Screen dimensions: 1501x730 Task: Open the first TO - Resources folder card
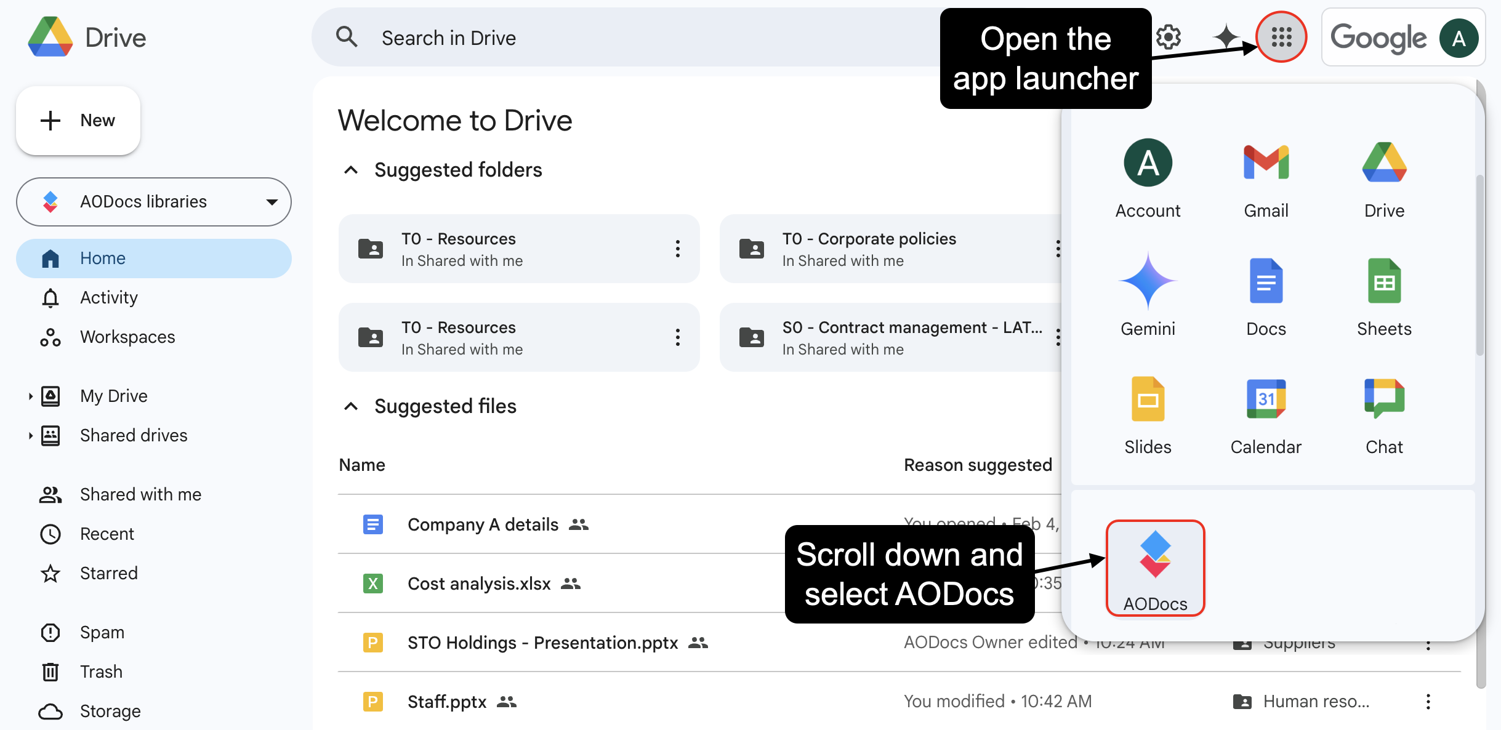[518, 249]
